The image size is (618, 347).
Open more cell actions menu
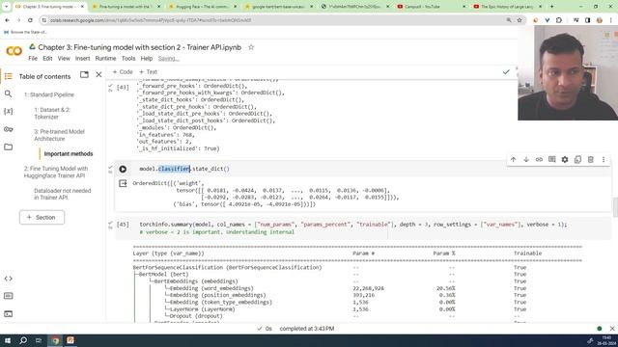[604, 159]
